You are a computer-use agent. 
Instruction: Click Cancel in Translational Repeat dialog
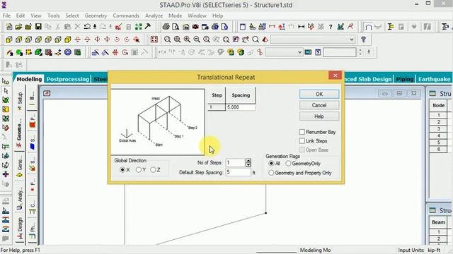pos(319,105)
